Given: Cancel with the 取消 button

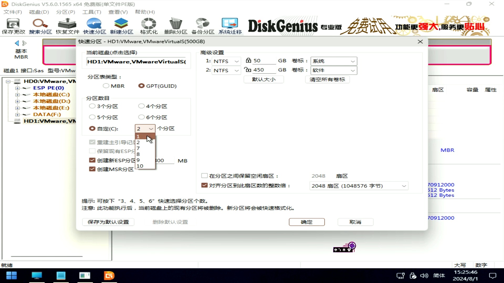Looking at the screenshot, I should tap(355, 222).
